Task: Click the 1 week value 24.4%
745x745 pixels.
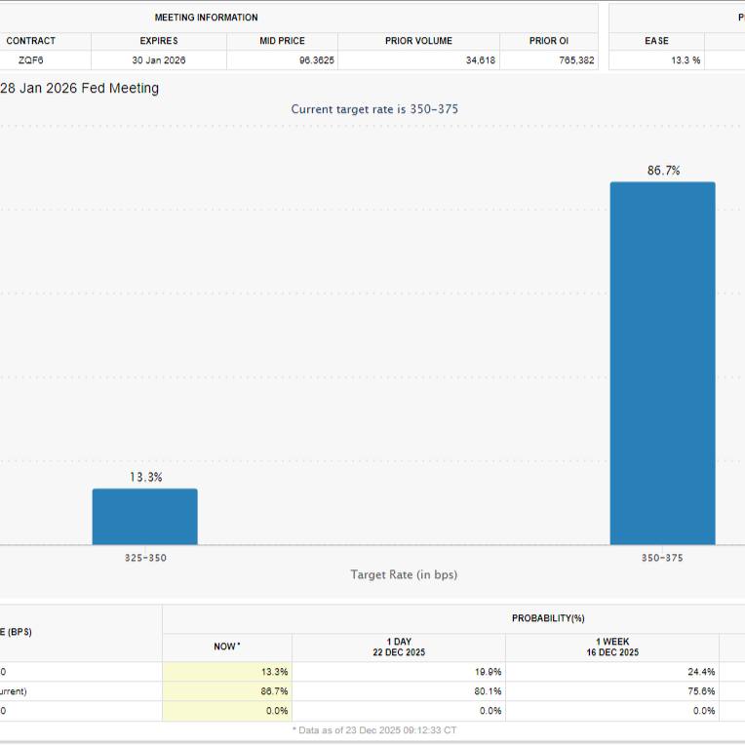Action: 701,672
